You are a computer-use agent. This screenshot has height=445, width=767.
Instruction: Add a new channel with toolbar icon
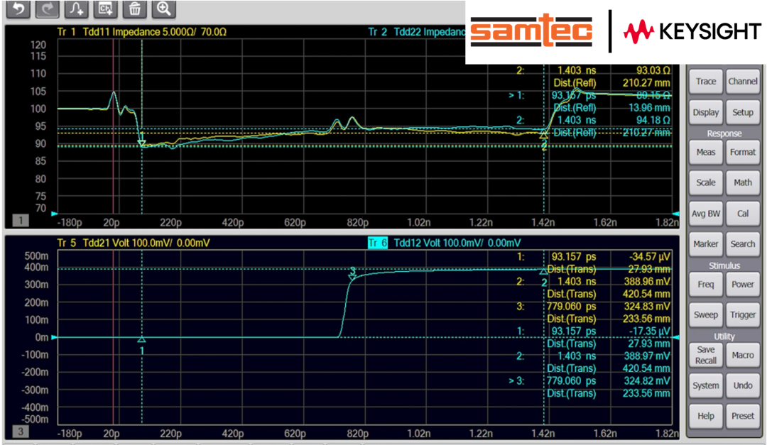[105, 9]
